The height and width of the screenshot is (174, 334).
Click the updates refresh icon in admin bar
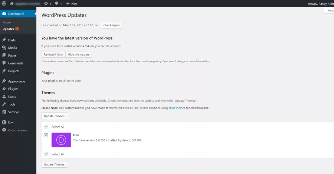click(46, 3)
